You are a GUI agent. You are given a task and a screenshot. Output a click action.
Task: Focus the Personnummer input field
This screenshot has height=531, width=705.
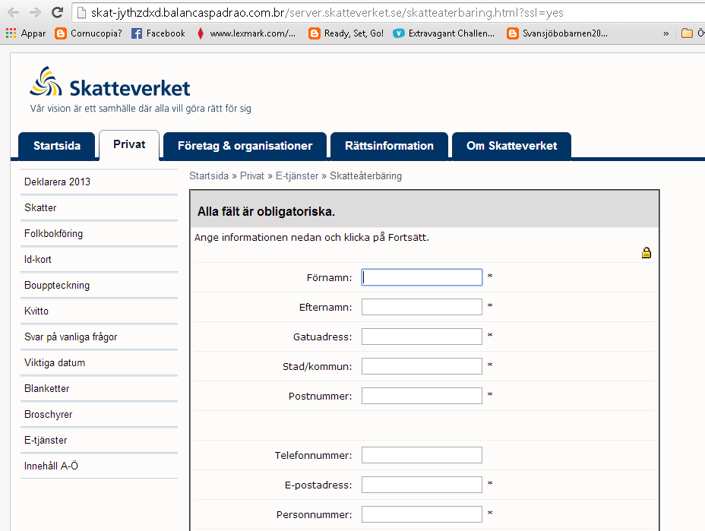(x=422, y=514)
